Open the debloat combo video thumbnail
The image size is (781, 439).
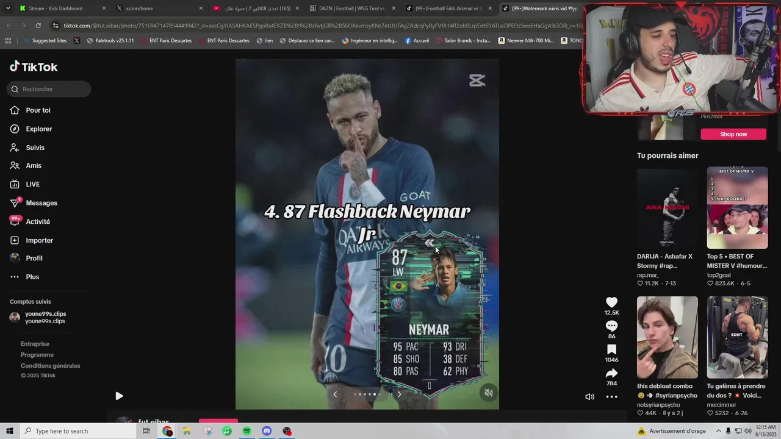click(668, 337)
